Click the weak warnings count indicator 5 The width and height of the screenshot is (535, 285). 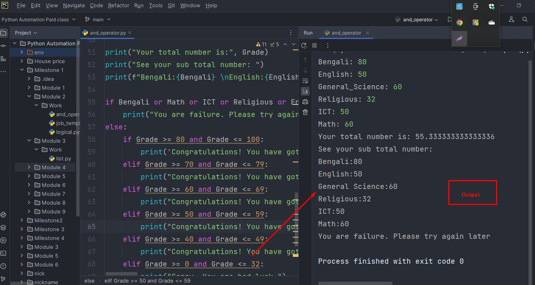pyautogui.click(x=274, y=45)
